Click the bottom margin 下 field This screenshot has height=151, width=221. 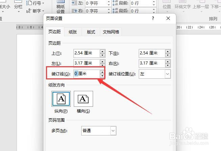point(152,53)
